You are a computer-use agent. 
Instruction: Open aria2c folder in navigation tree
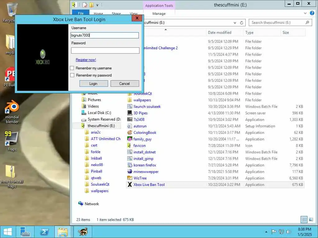[96, 132]
